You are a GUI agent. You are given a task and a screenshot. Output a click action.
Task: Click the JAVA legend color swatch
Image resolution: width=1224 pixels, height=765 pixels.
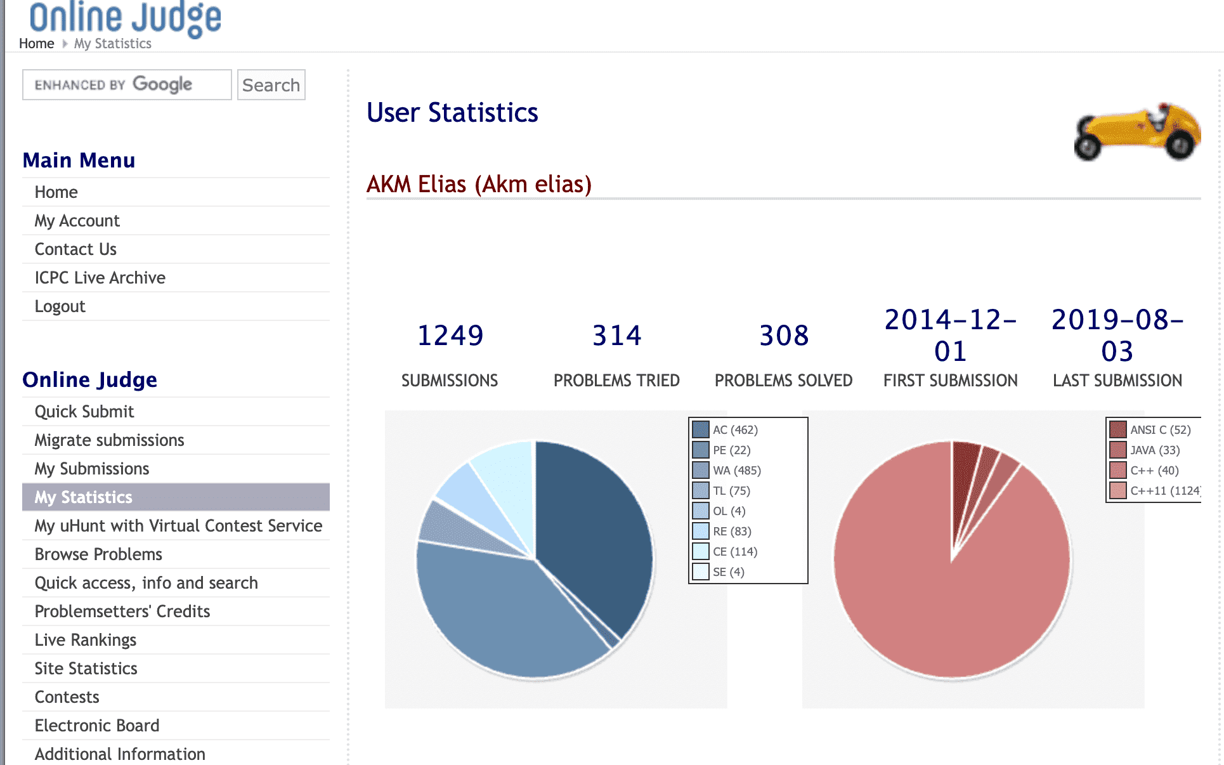click(x=1117, y=450)
